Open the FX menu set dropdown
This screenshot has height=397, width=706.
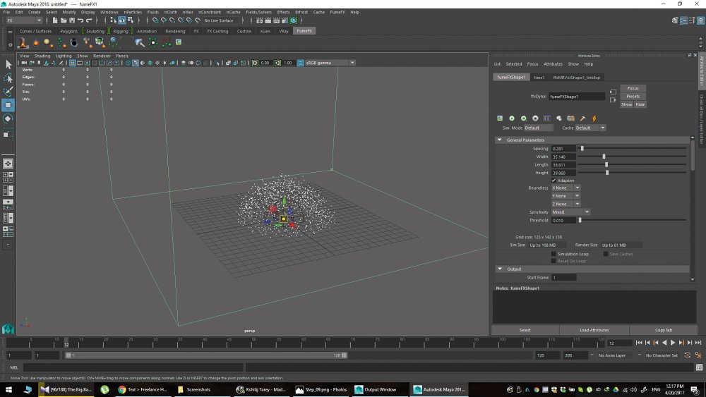point(24,20)
